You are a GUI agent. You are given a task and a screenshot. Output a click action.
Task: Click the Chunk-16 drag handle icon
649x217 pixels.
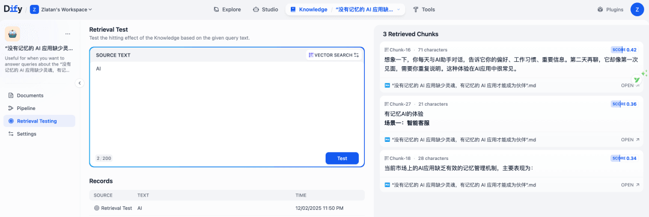[386, 50]
